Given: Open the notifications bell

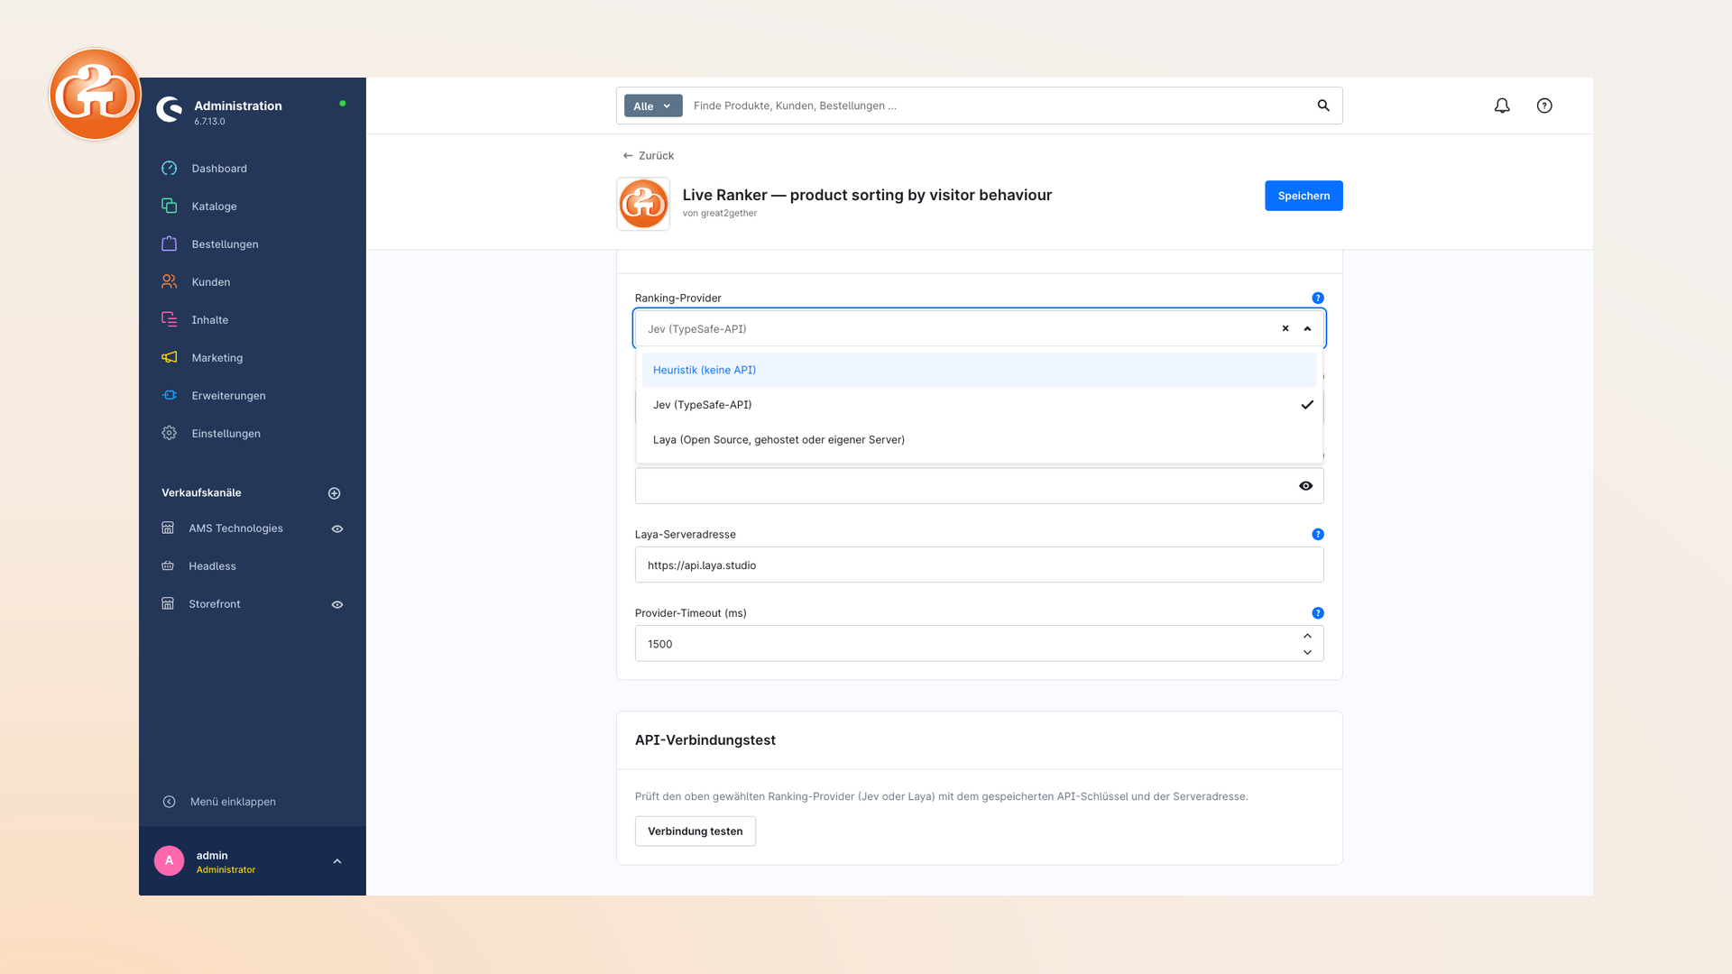Looking at the screenshot, I should coord(1502,106).
